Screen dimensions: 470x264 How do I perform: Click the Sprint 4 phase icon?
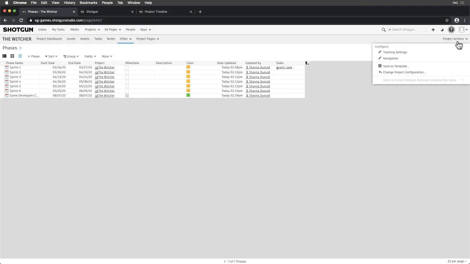coord(7,82)
